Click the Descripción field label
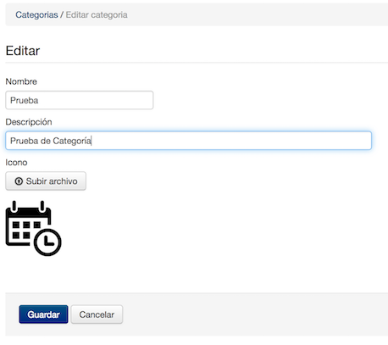This screenshot has width=388, height=345. (29, 122)
